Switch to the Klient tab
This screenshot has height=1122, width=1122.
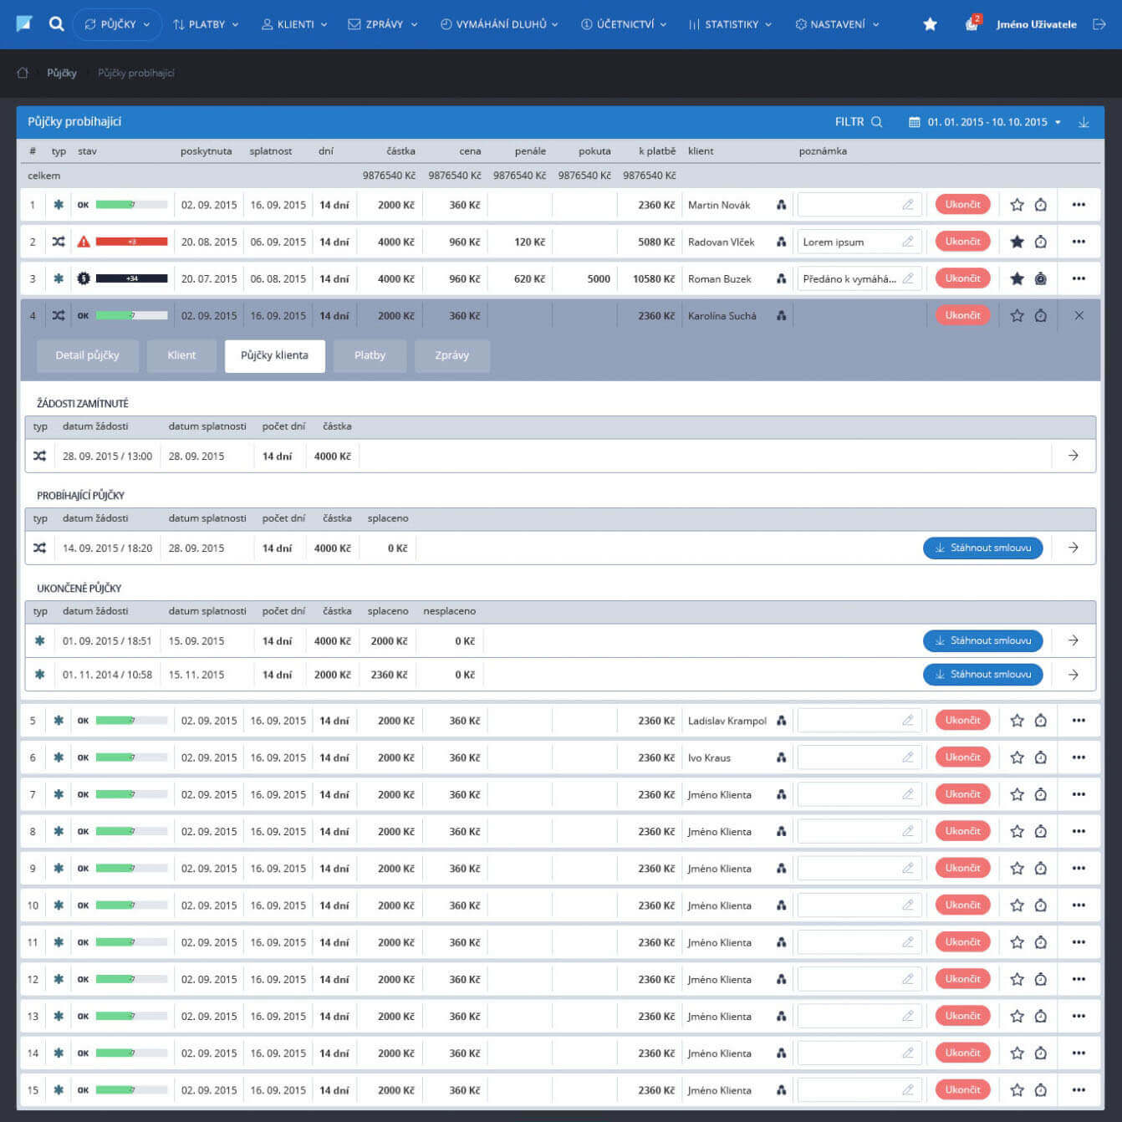(181, 355)
